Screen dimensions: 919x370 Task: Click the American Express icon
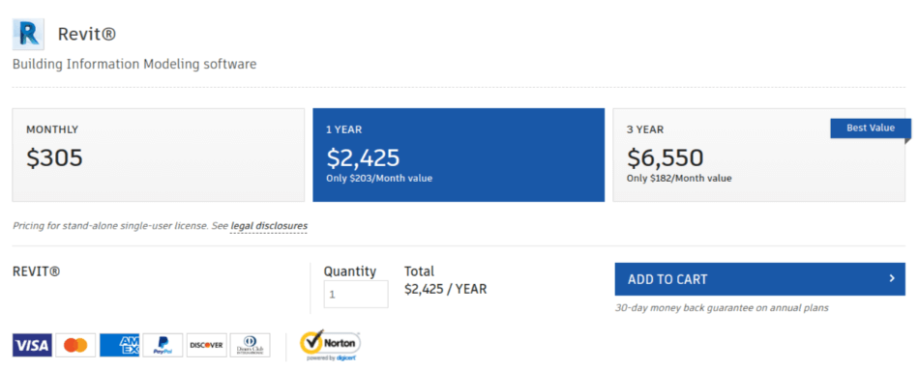coord(120,346)
